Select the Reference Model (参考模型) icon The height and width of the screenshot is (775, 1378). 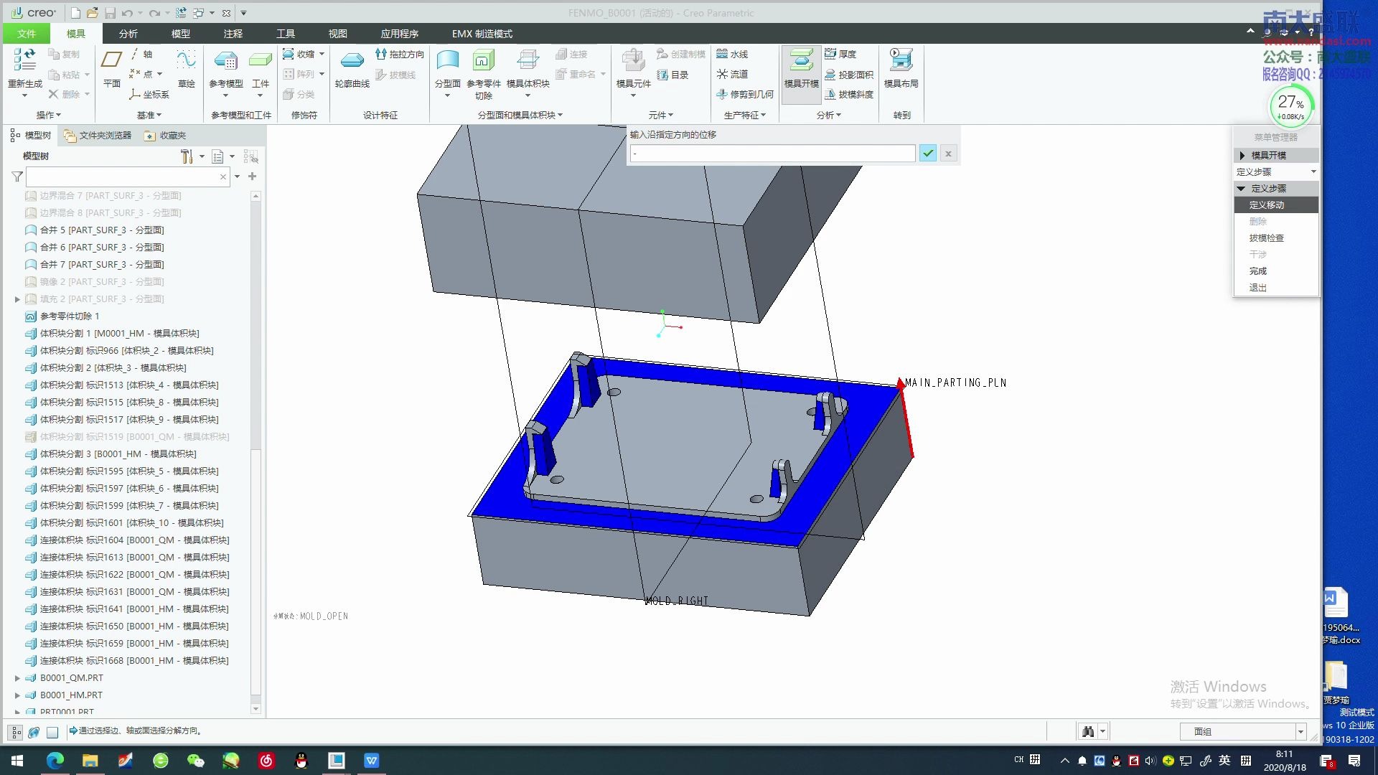[225, 62]
